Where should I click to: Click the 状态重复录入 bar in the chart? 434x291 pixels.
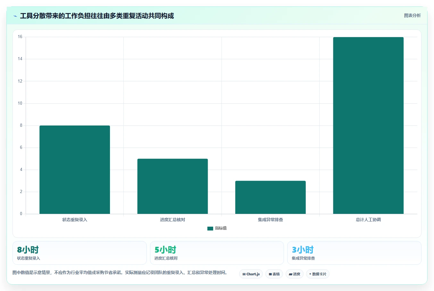[x=75, y=170]
